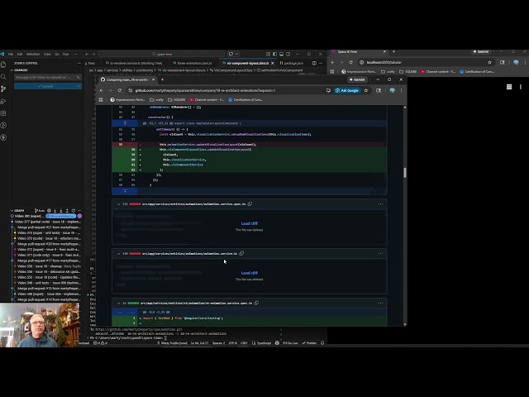
Task: Open the VS Code Run menu
Action: tap(65, 54)
